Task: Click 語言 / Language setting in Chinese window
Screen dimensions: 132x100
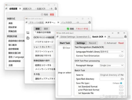Action: [x=16, y=57]
